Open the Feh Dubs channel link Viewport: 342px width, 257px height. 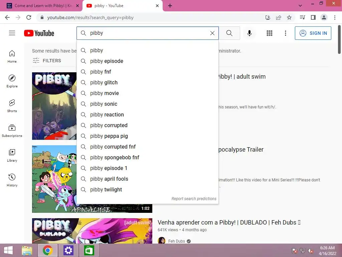click(176, 241)
